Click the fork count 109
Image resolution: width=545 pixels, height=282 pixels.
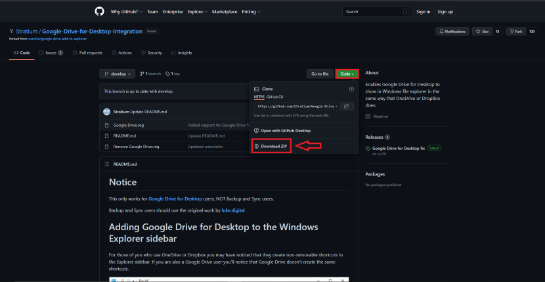532,32
